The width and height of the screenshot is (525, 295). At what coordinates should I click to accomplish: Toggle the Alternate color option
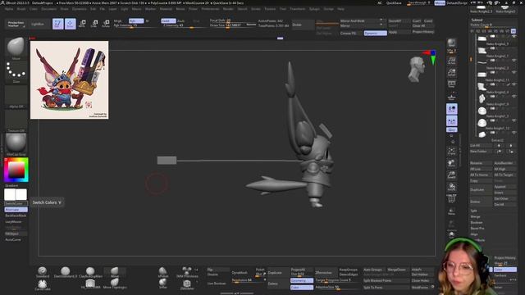coord(16,210)
